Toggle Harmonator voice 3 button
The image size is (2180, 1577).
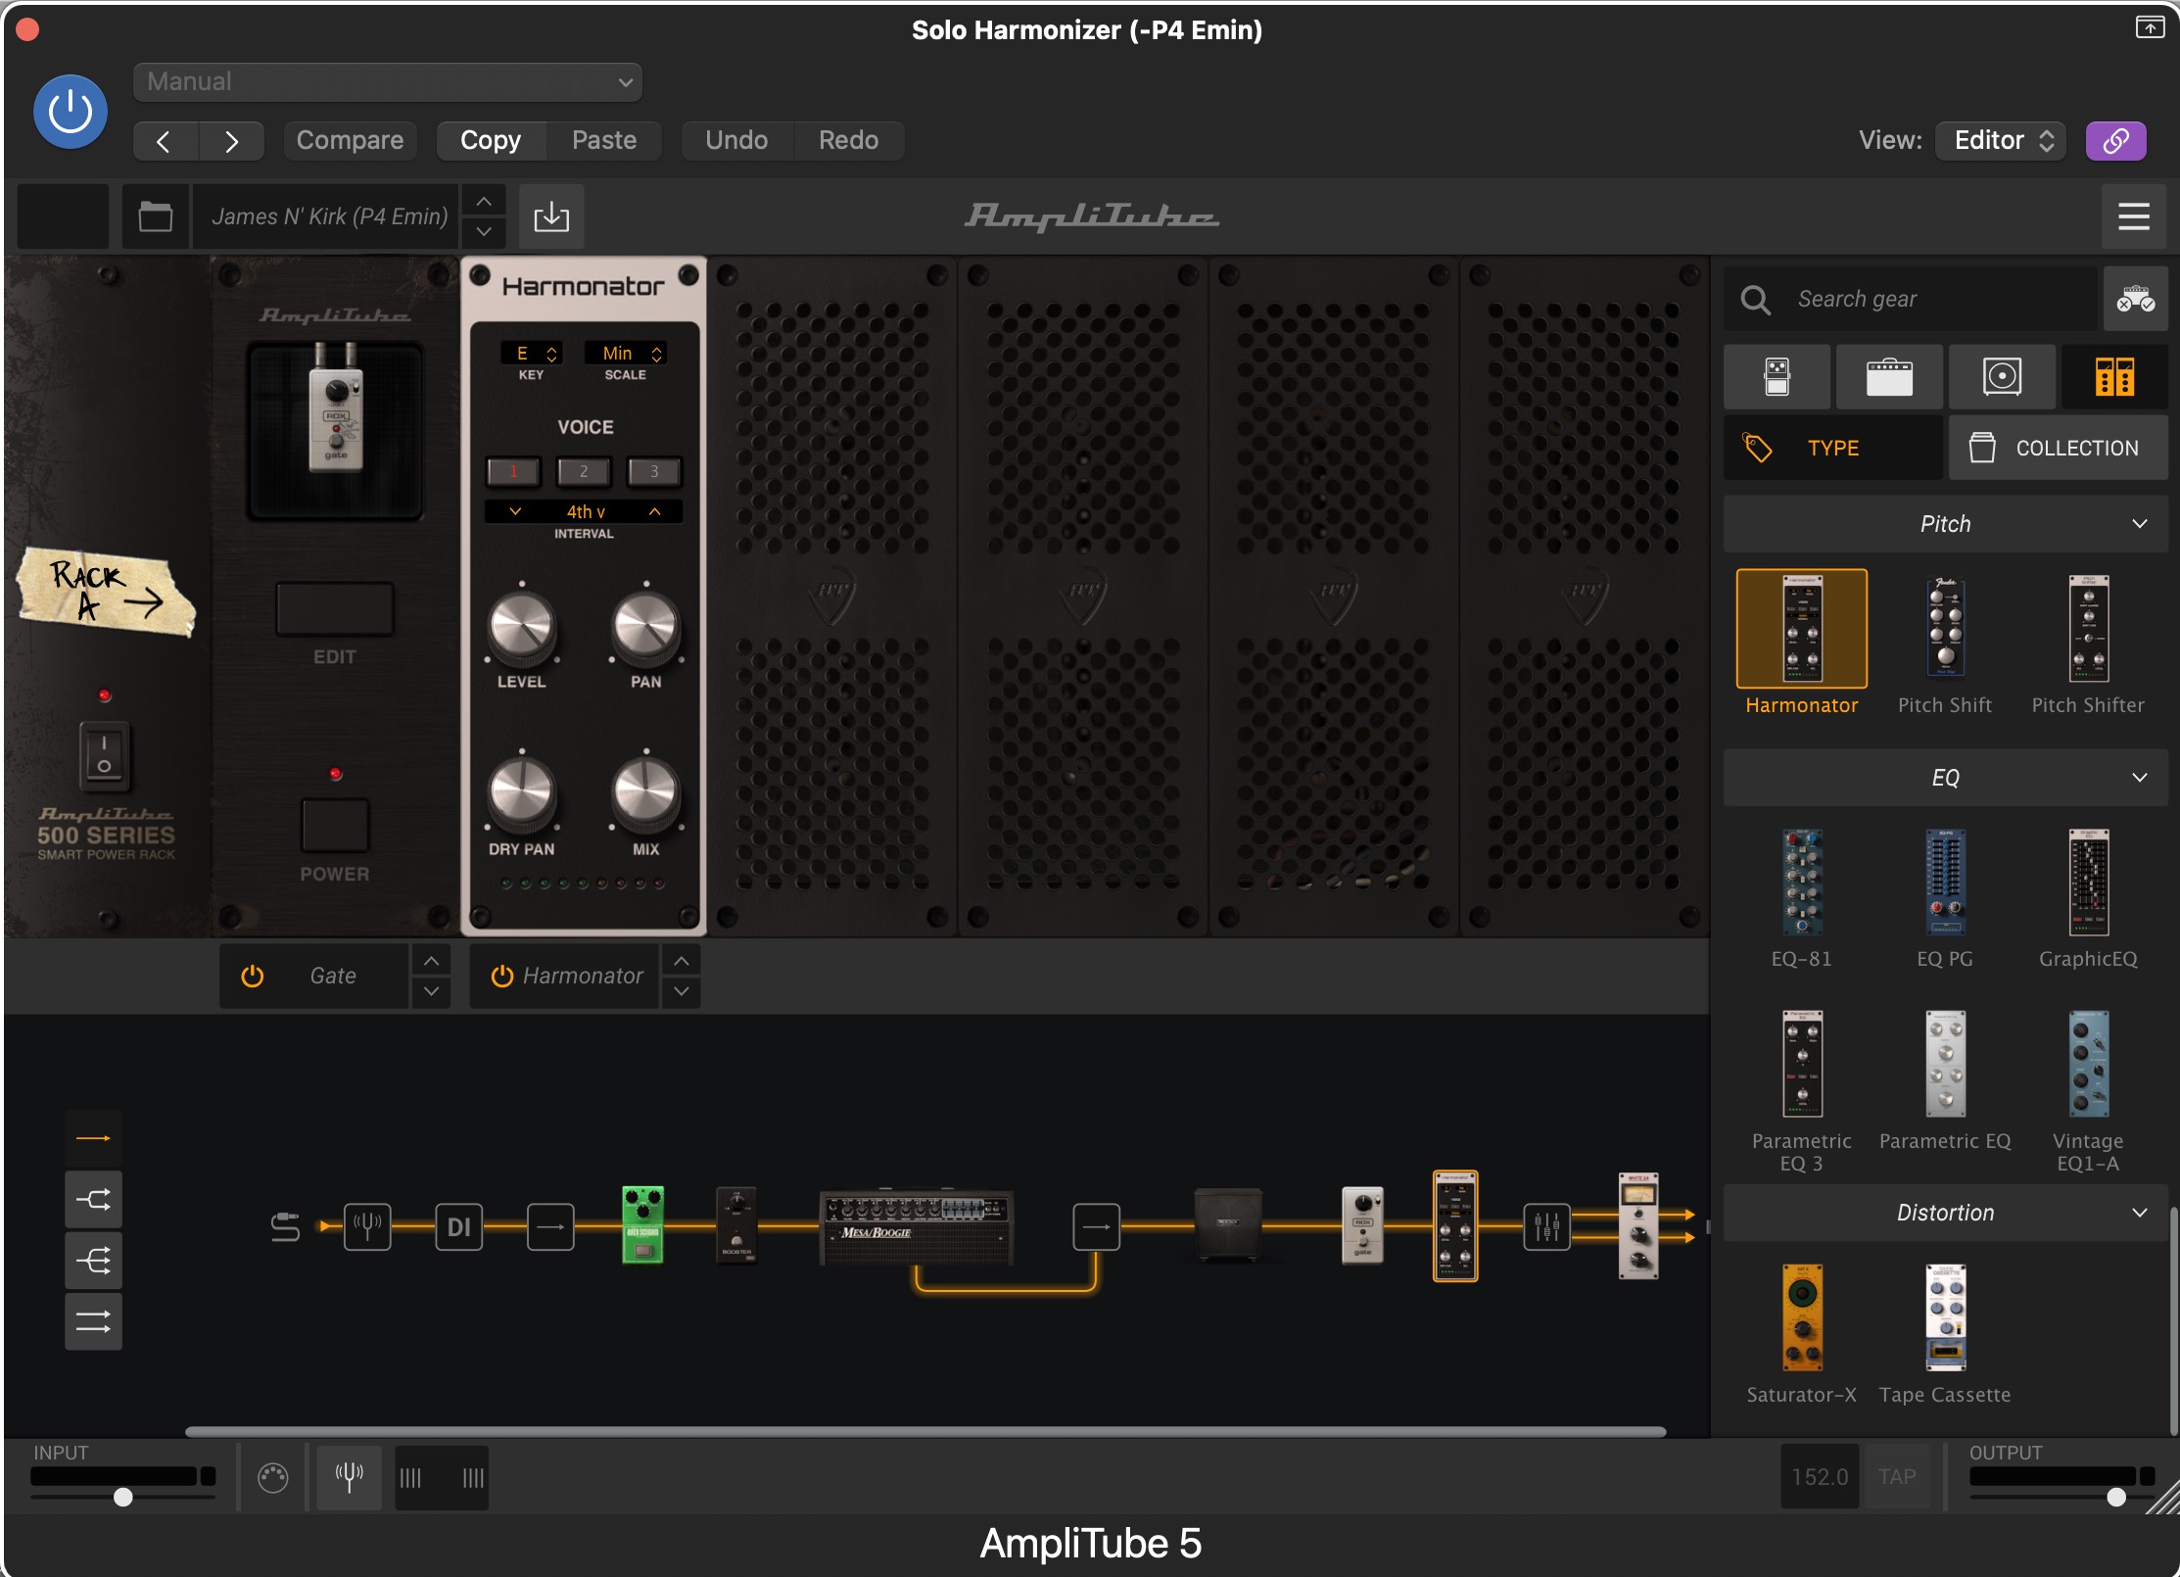tap(654, 471)
